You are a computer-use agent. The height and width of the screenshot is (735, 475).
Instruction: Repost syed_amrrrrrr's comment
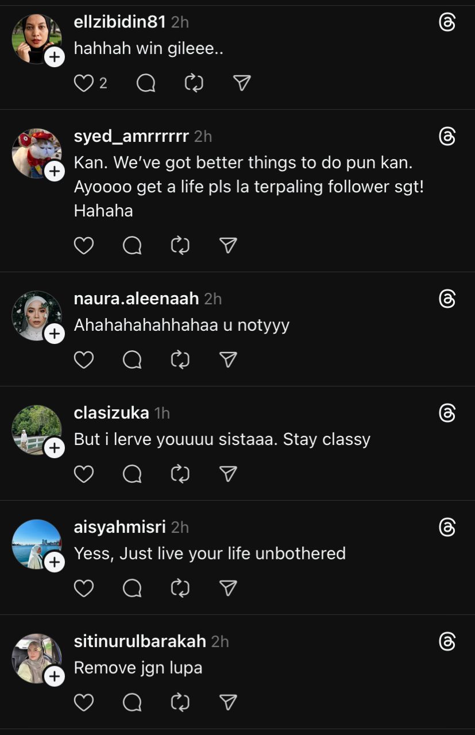click(x=180, y=246)
